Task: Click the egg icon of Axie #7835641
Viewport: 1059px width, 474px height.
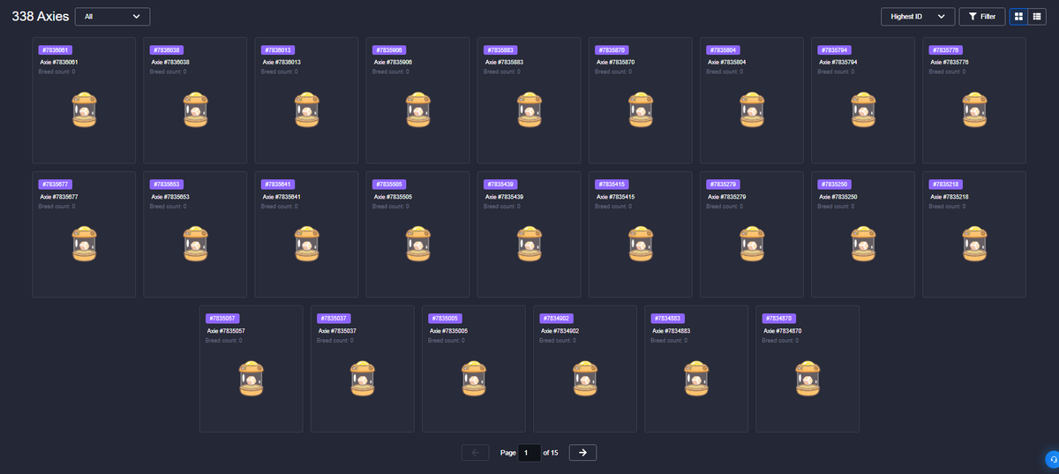Action: [306, 245]
